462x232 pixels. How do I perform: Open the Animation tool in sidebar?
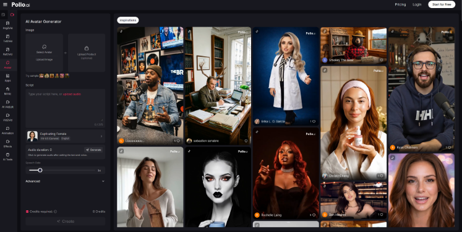7,131
